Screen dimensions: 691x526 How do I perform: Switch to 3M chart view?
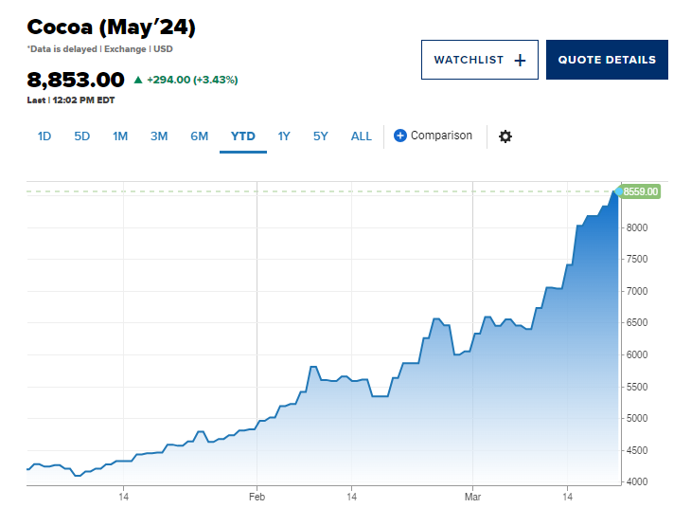pyautogui.click(x=159, y=136)
